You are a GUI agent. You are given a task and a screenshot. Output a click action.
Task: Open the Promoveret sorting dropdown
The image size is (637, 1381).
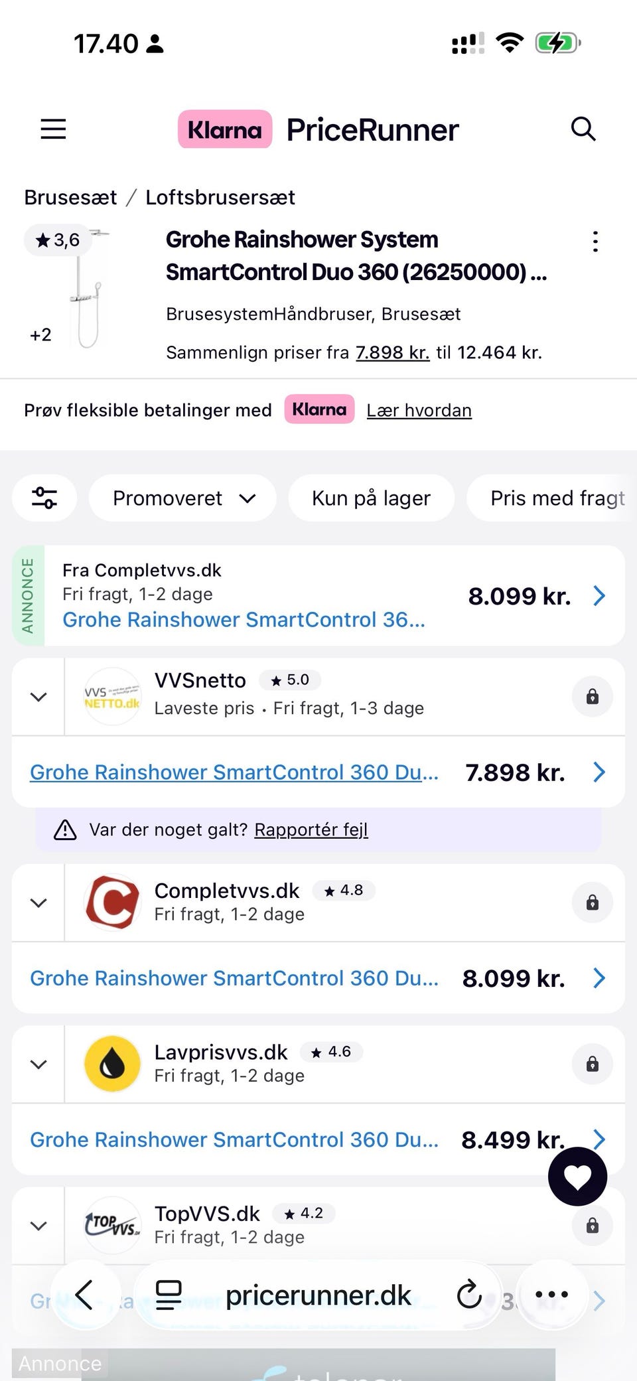(x=182, y=498)
